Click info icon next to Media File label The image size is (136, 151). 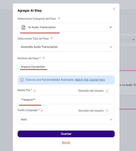click(34, 91)
